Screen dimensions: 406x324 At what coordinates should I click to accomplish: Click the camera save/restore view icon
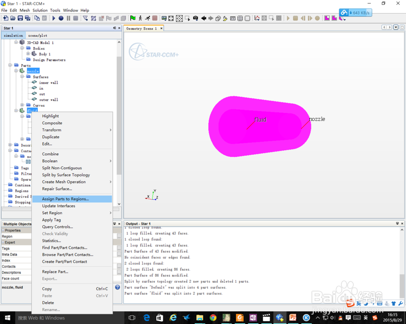pyautogui.click(x=196, y=18)
